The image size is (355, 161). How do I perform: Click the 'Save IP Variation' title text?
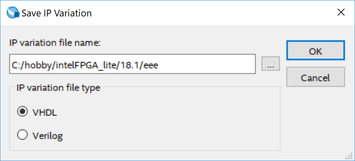tap(56, 13)
